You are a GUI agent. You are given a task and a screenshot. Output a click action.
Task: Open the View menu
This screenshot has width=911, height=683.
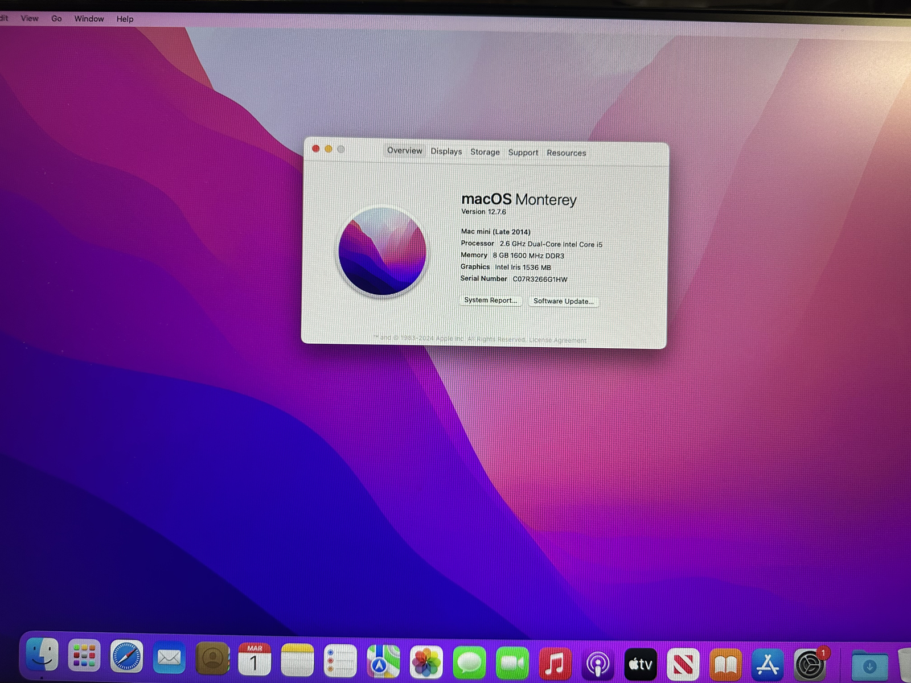[x=30, y=18]
